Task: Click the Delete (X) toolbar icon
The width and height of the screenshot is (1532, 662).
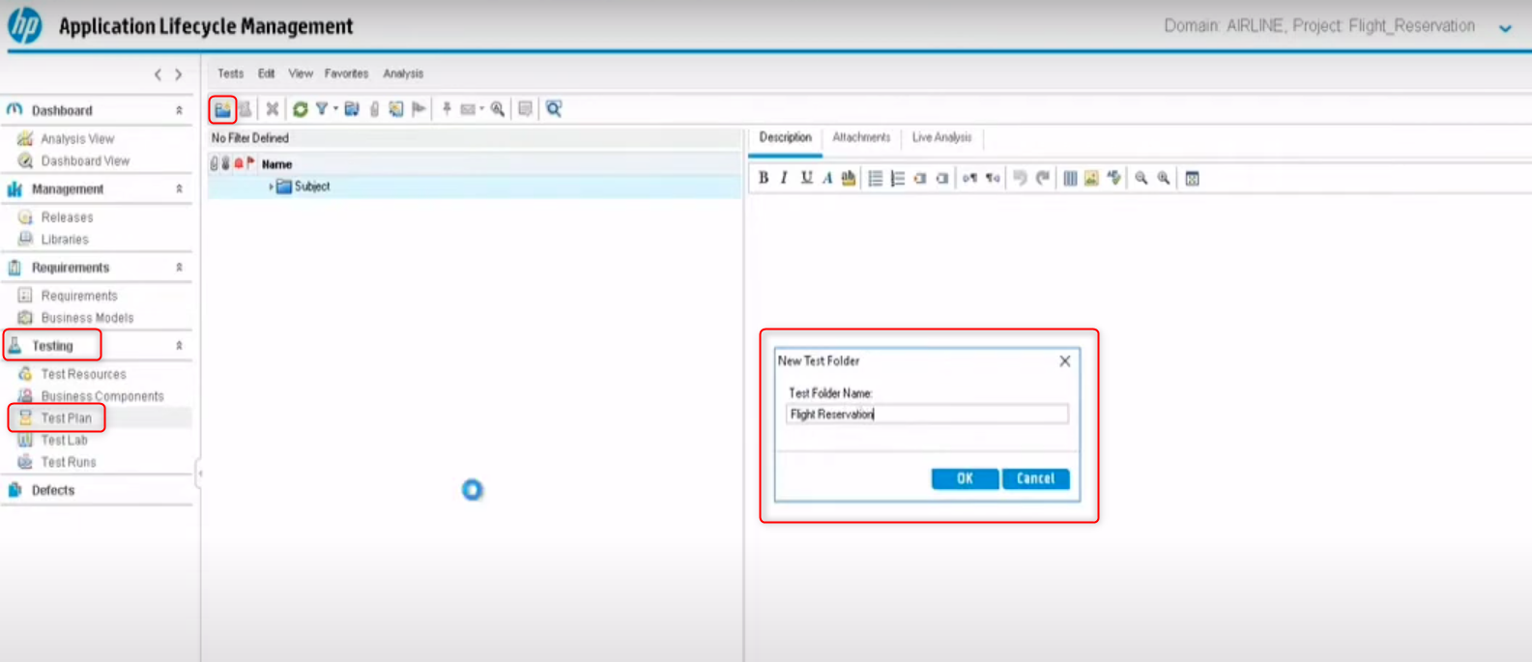Action: [273, 109]
